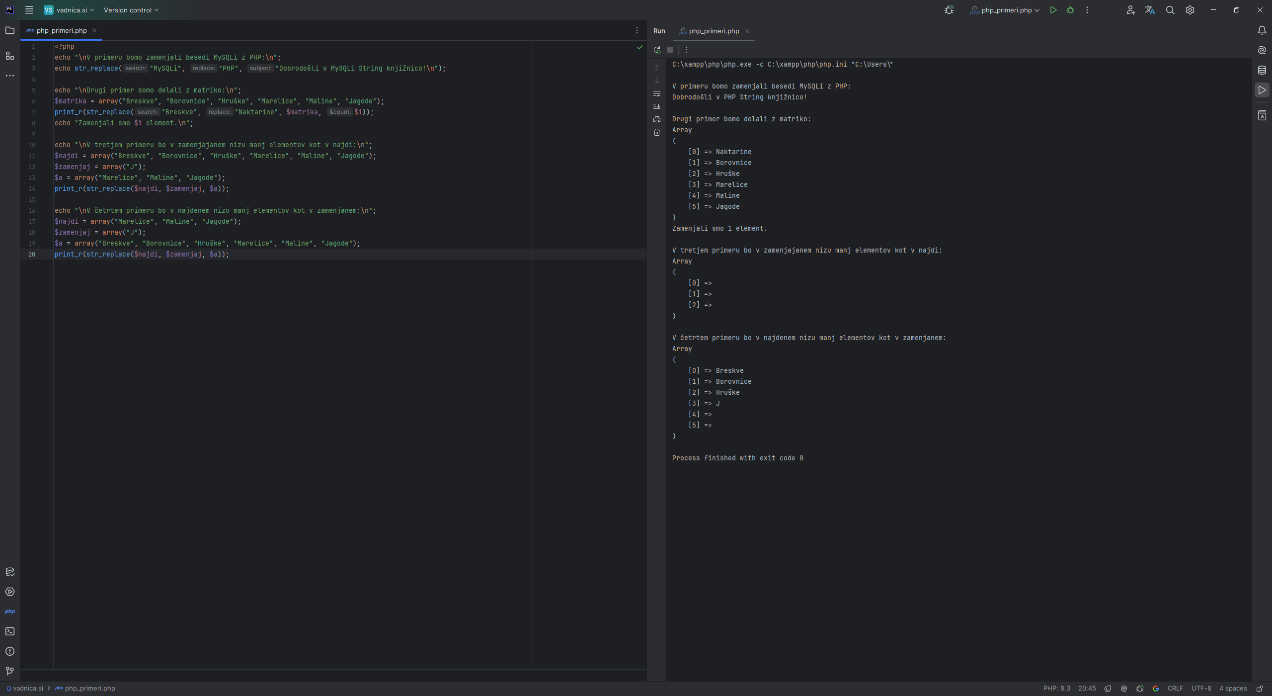
Task: Click the UTF-8 encoding in status bar
Action: tap(1201, 689)
